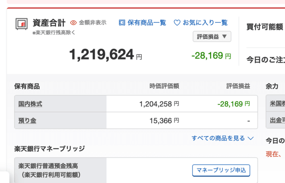Open the 預り金 link

pyautogui.click(x=27, y=121)
